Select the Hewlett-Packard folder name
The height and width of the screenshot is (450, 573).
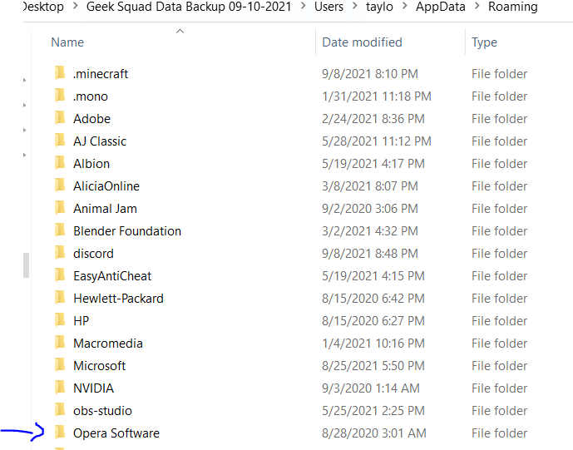[x=118, y=299]
